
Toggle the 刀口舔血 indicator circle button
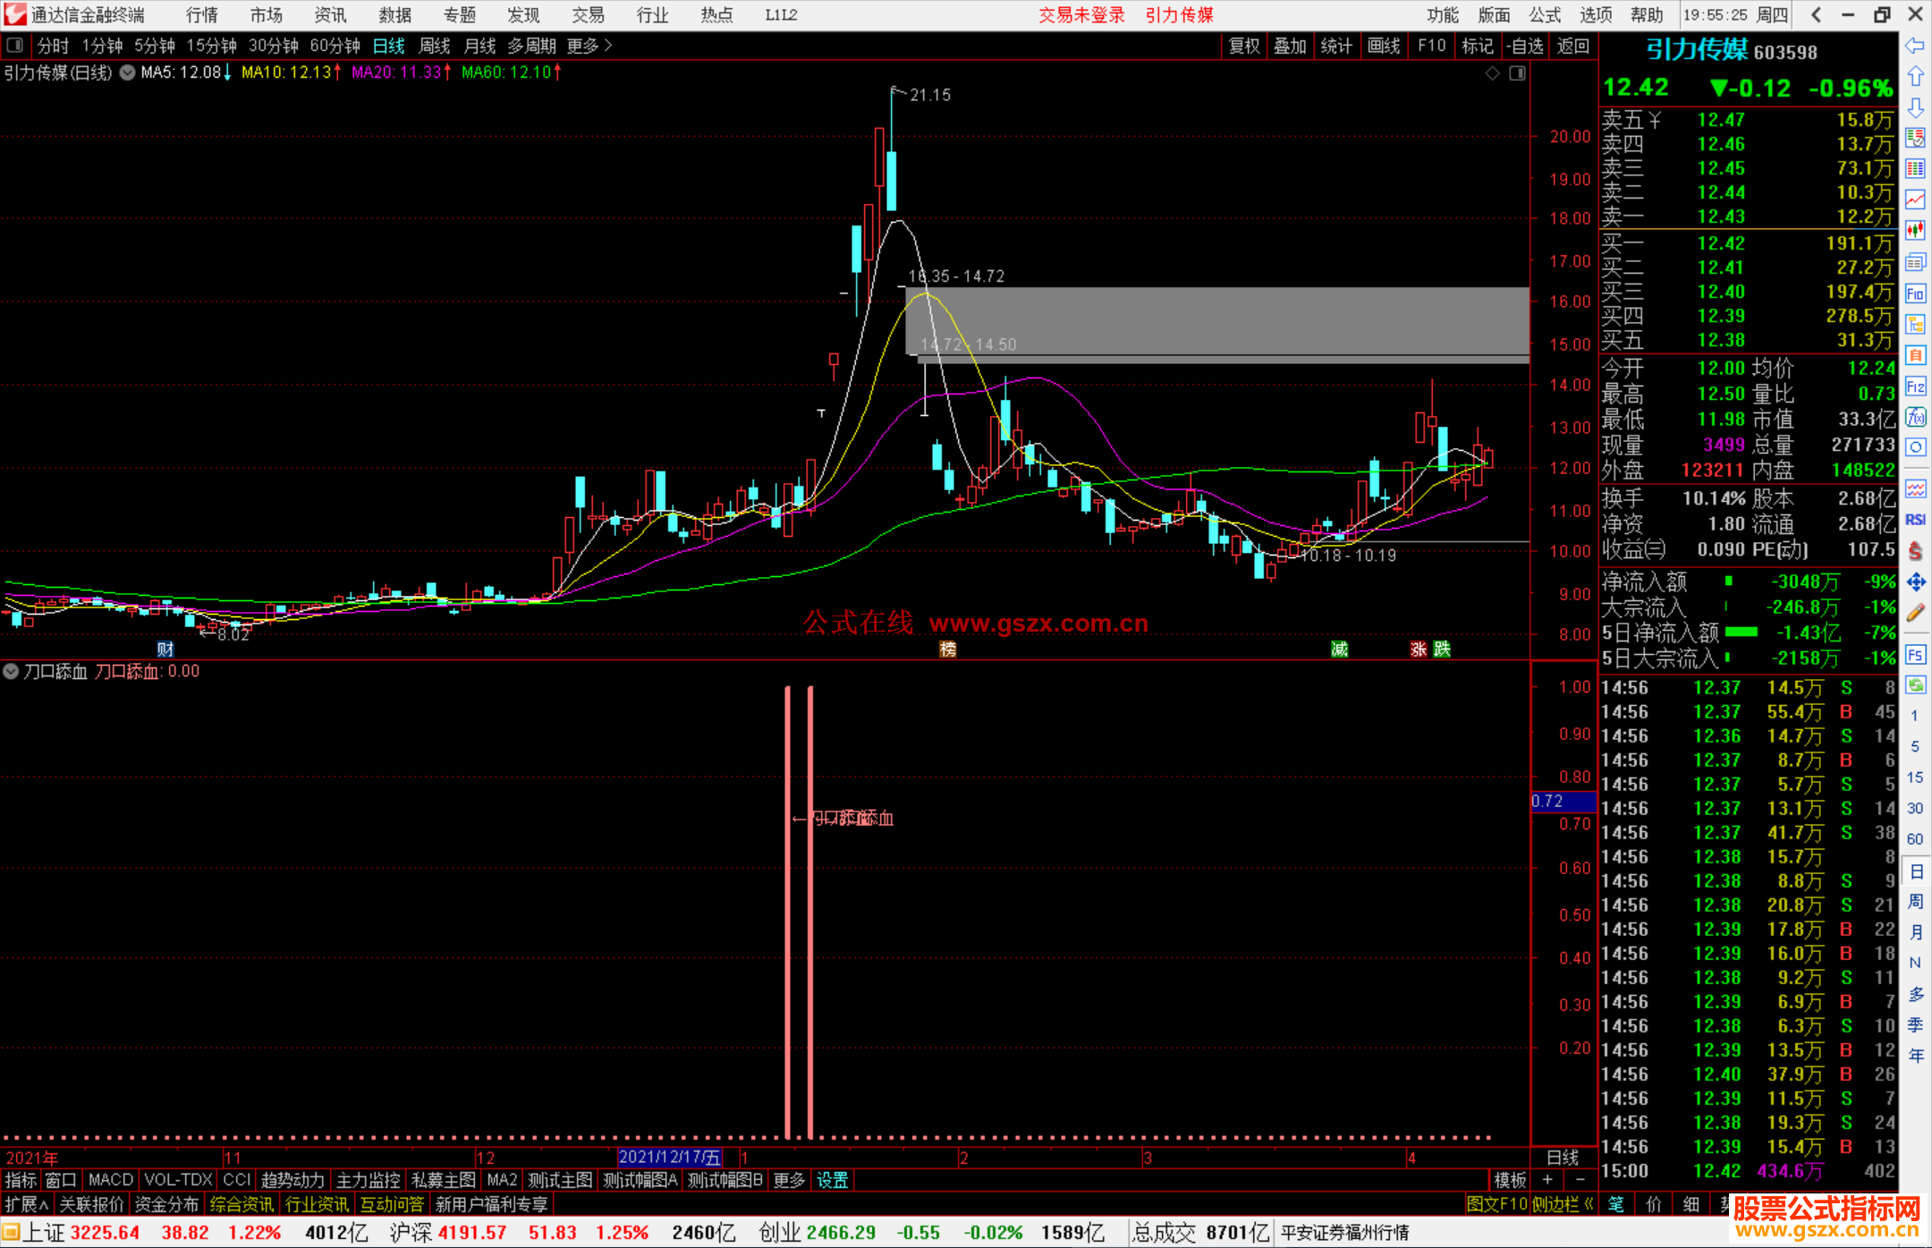pyautogui.click(x=11, y=671)
